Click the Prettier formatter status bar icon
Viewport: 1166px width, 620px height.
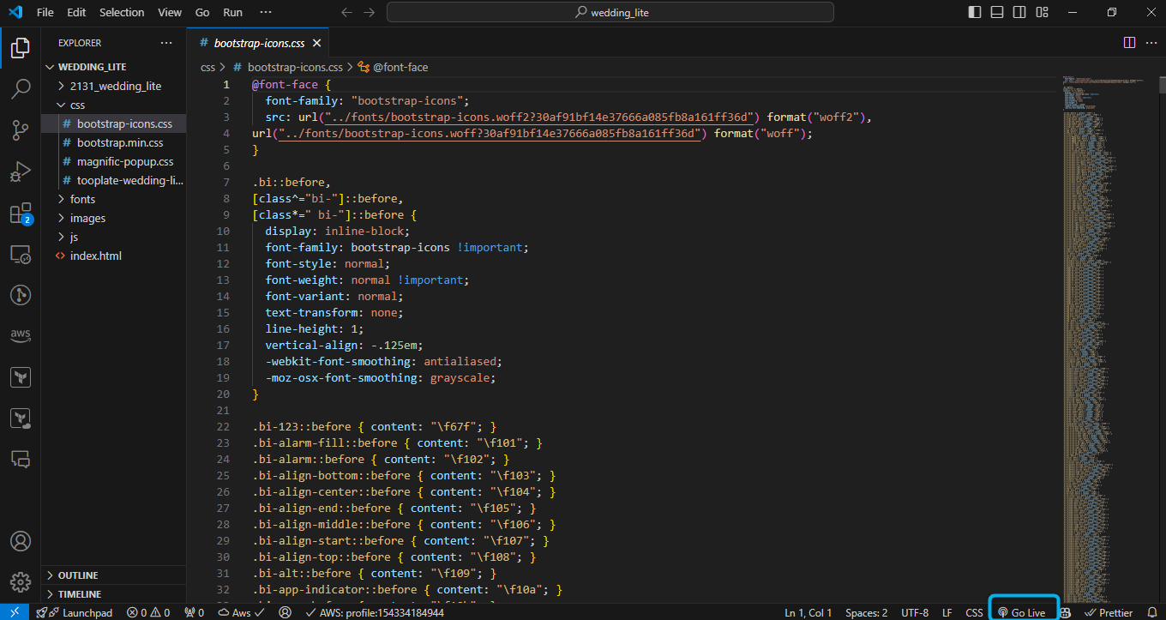[1109, 612]
